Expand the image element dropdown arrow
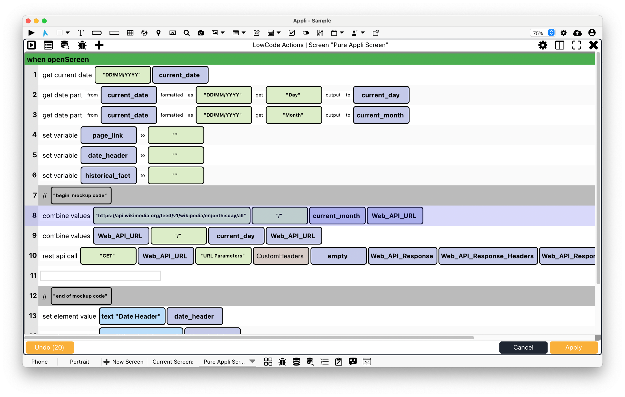Screen dimensions: 625x397 (223, 33)
